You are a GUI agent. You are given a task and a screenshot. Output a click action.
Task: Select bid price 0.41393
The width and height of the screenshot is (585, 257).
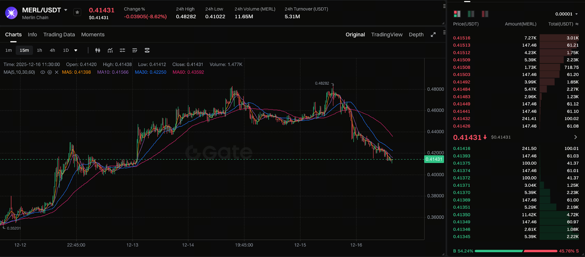pos(462,156)
